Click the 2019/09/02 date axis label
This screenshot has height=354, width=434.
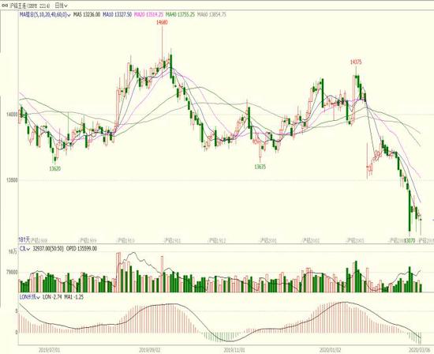150,350
